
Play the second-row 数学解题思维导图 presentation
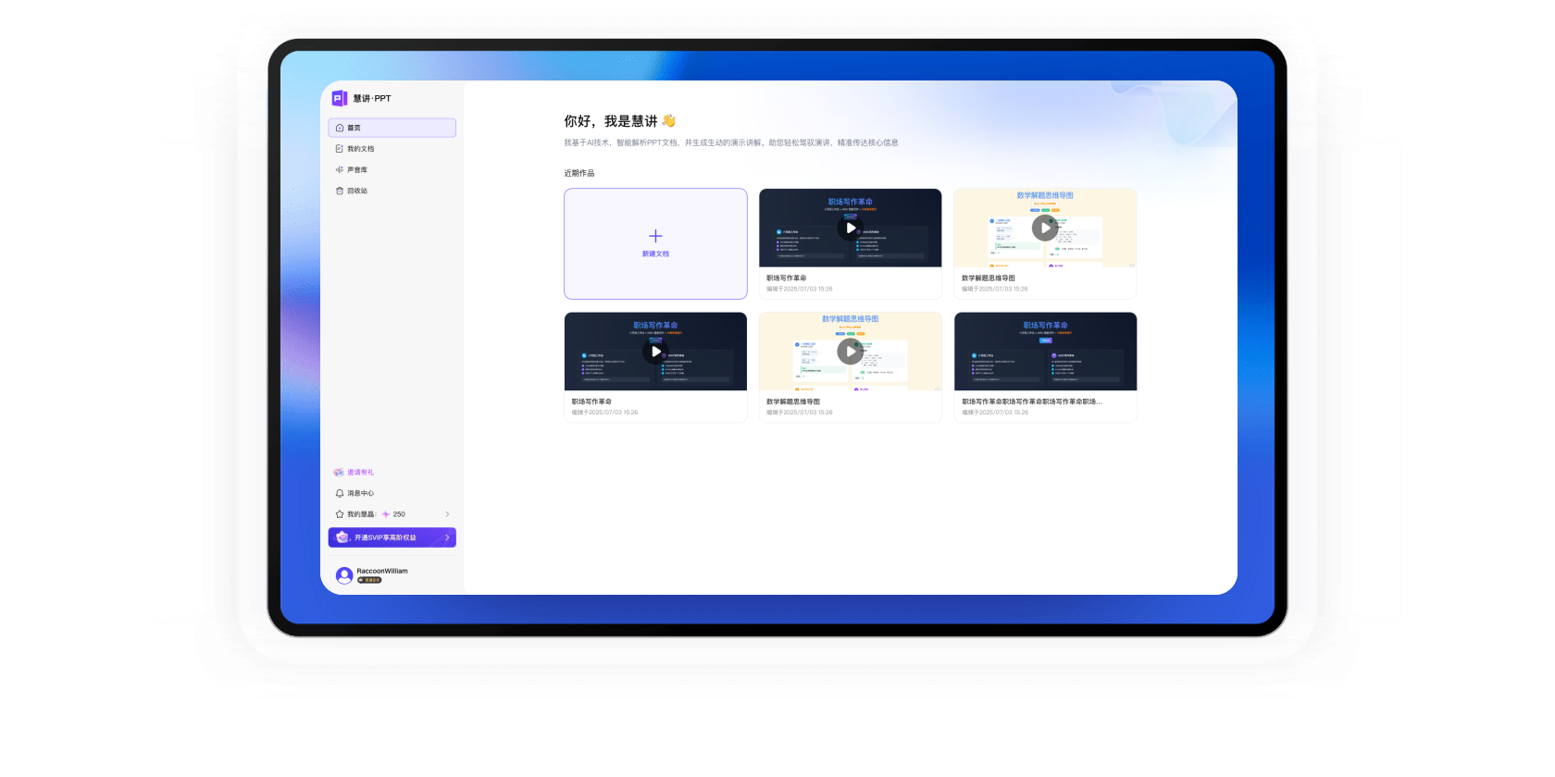tap(851, 351)
